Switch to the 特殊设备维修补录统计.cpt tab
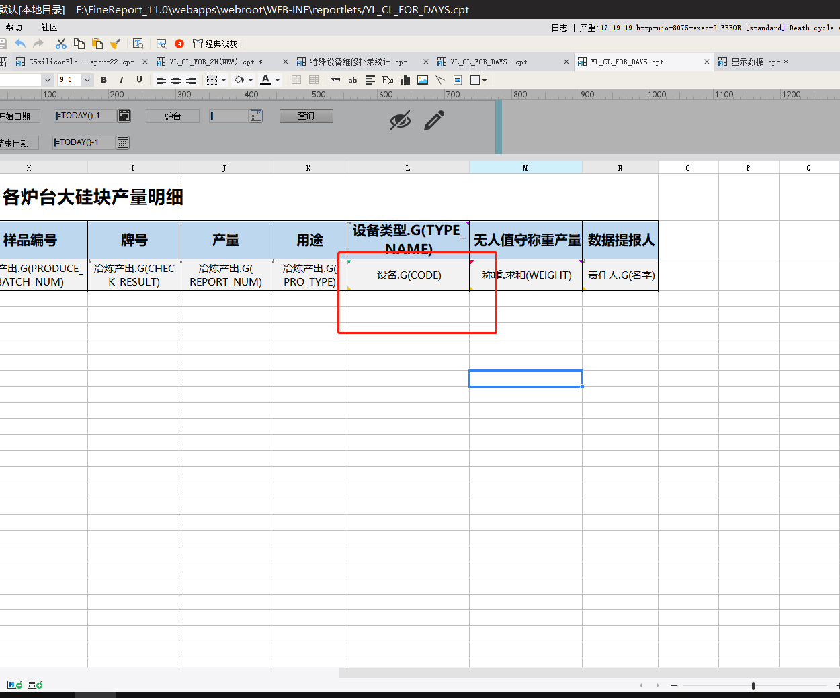Image resolution: width=840 pixels, height=698 pixels. click(x=358, y=62)
